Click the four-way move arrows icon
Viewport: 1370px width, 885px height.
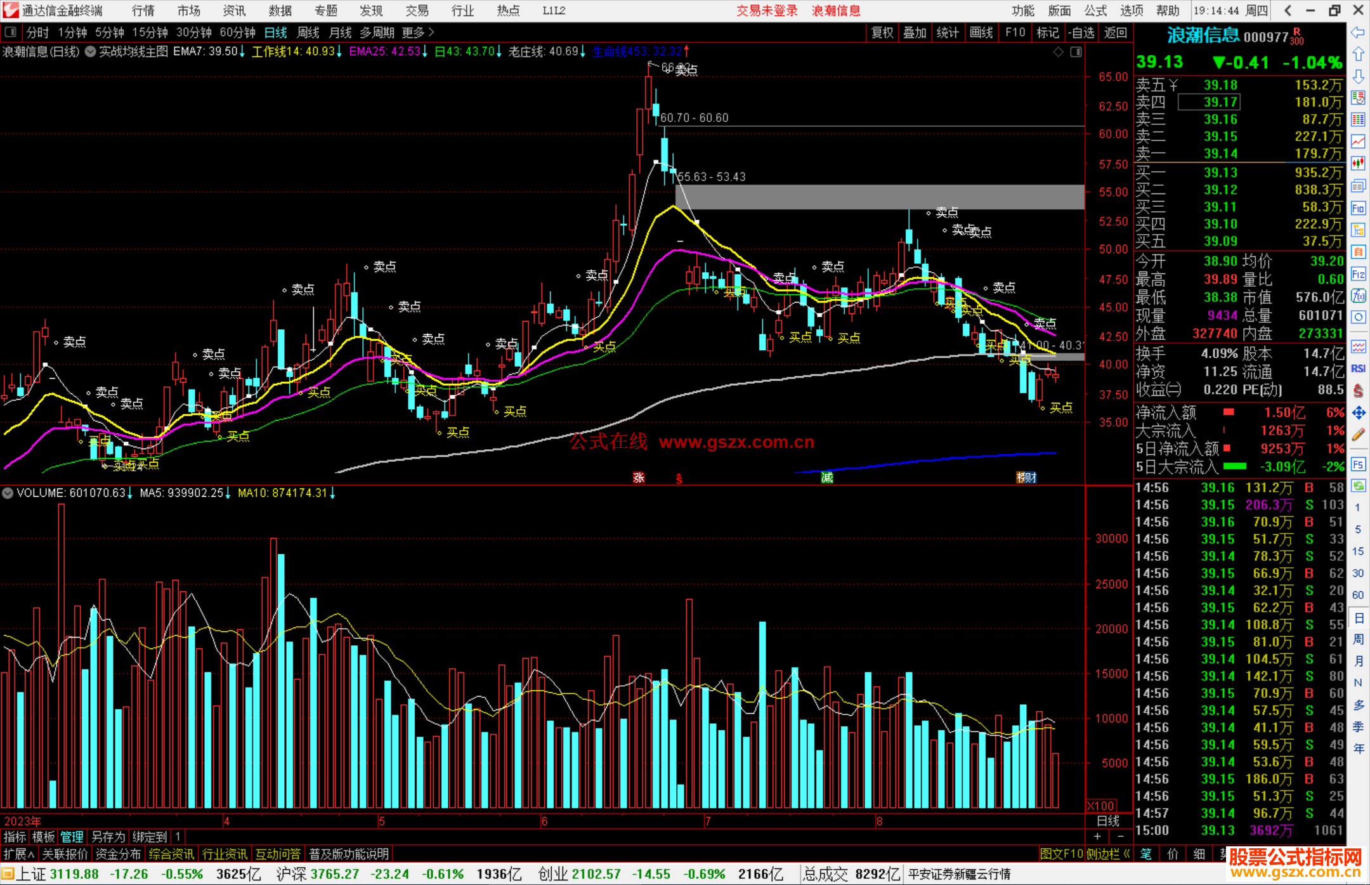(1358, 412)
